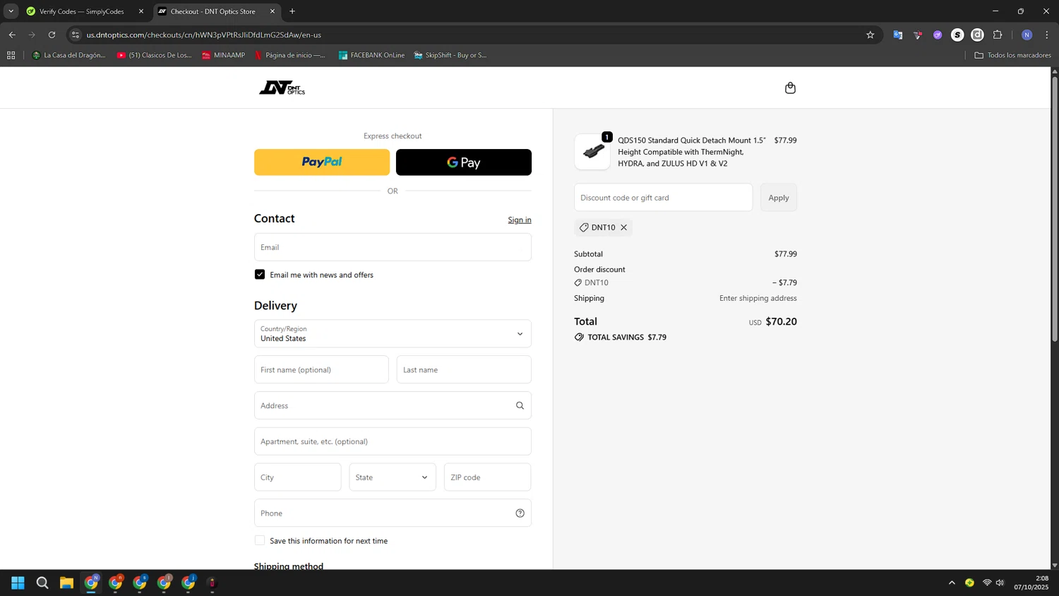Click the Discount code or gift card field
Viewport: 1059px width, 596px height.
(663, 198)
